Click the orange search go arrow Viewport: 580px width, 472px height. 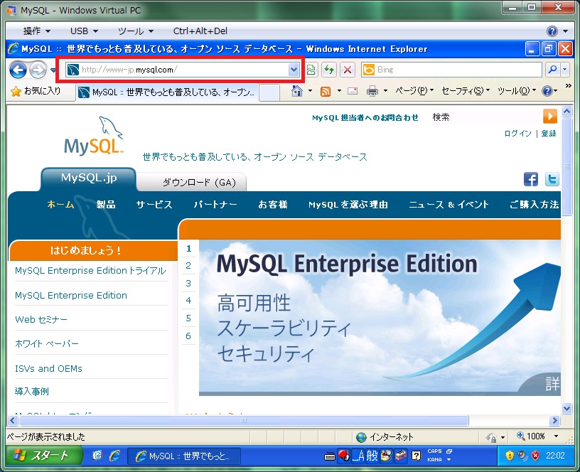tap(550, 116)
